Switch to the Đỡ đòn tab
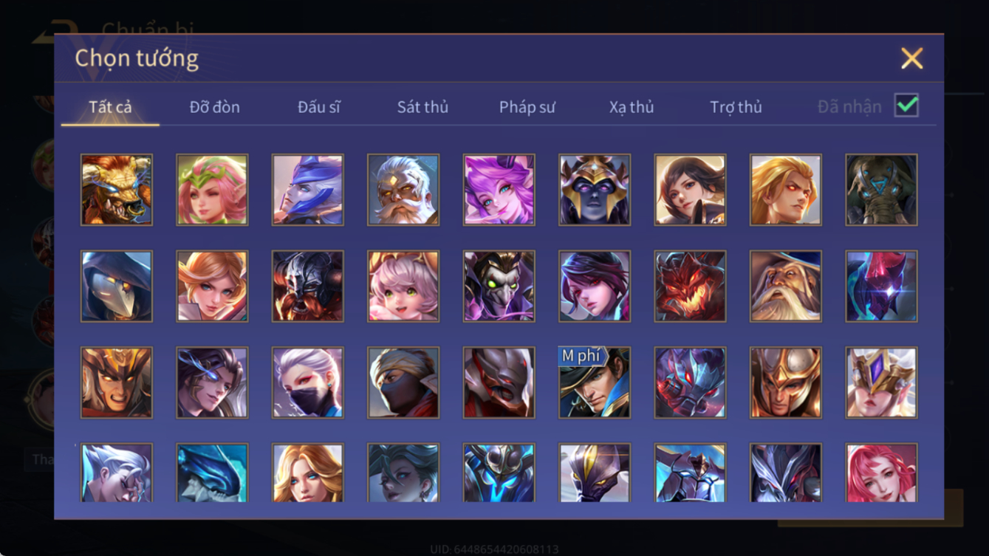The height and width of the screenshot is (556, 989). [214, 107]
